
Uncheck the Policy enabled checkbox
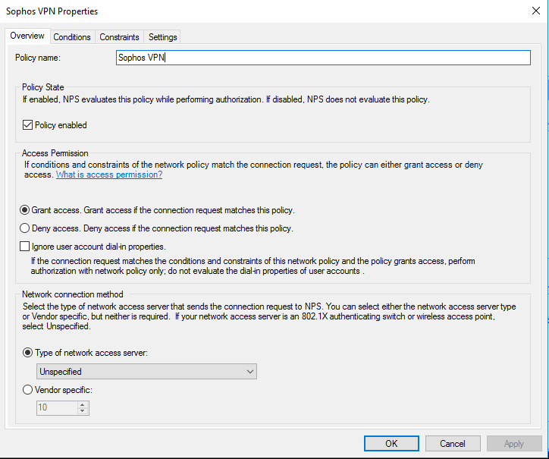(x=27, y=125)
